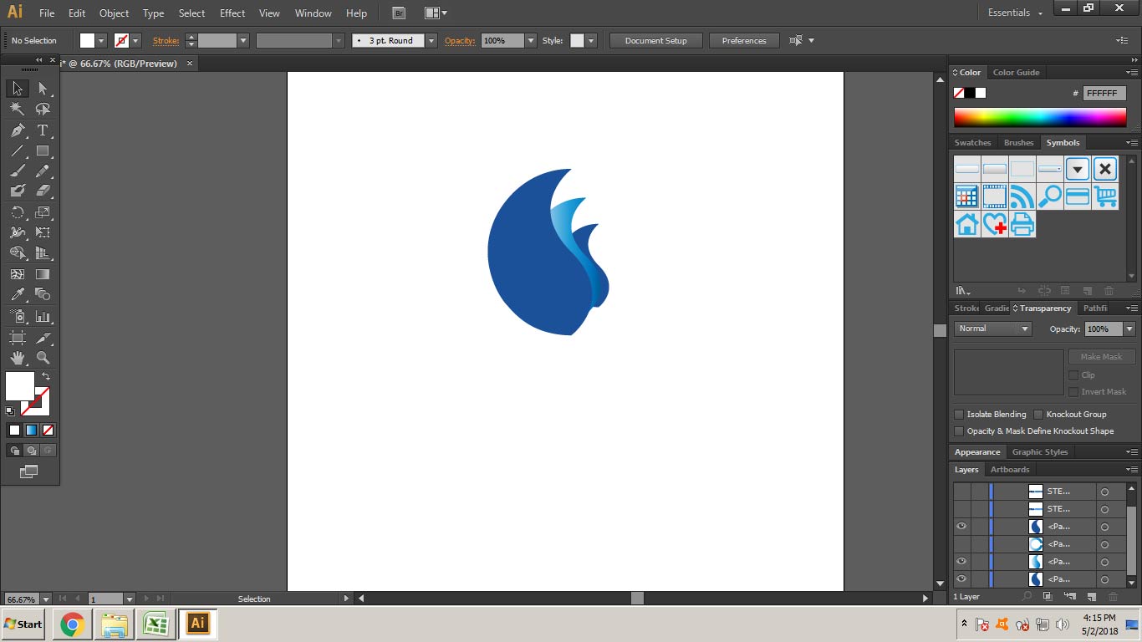Open the Object menu
The width and height of the screenshot is (1142, 642).
[114, 13]
